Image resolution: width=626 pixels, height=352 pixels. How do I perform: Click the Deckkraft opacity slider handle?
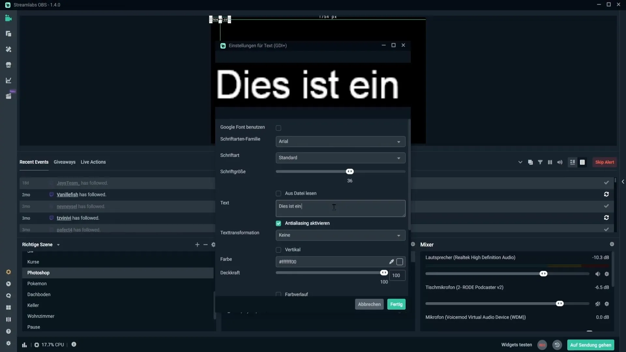coord(384,273)
